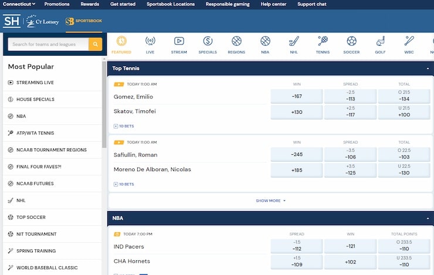The width and height of the screenshot is (434, 275).
Task: Open ATP/WTA Tennis sidebar item
Action: click(52, 133)
